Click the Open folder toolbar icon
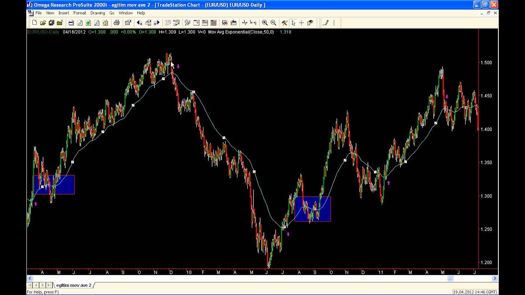Viewport: 525px width, 295px height. (43, 23)
